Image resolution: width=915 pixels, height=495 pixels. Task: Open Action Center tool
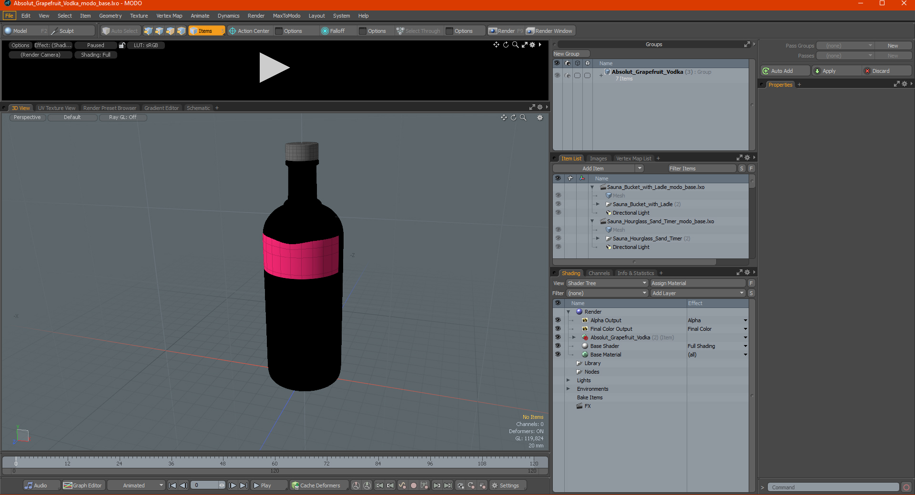coord(249,31)
